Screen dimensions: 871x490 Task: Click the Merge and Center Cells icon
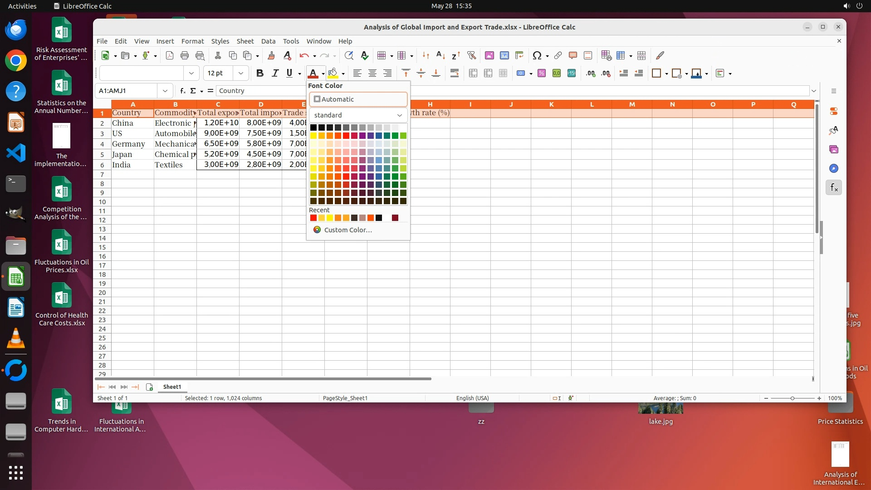tap(473, 73)
